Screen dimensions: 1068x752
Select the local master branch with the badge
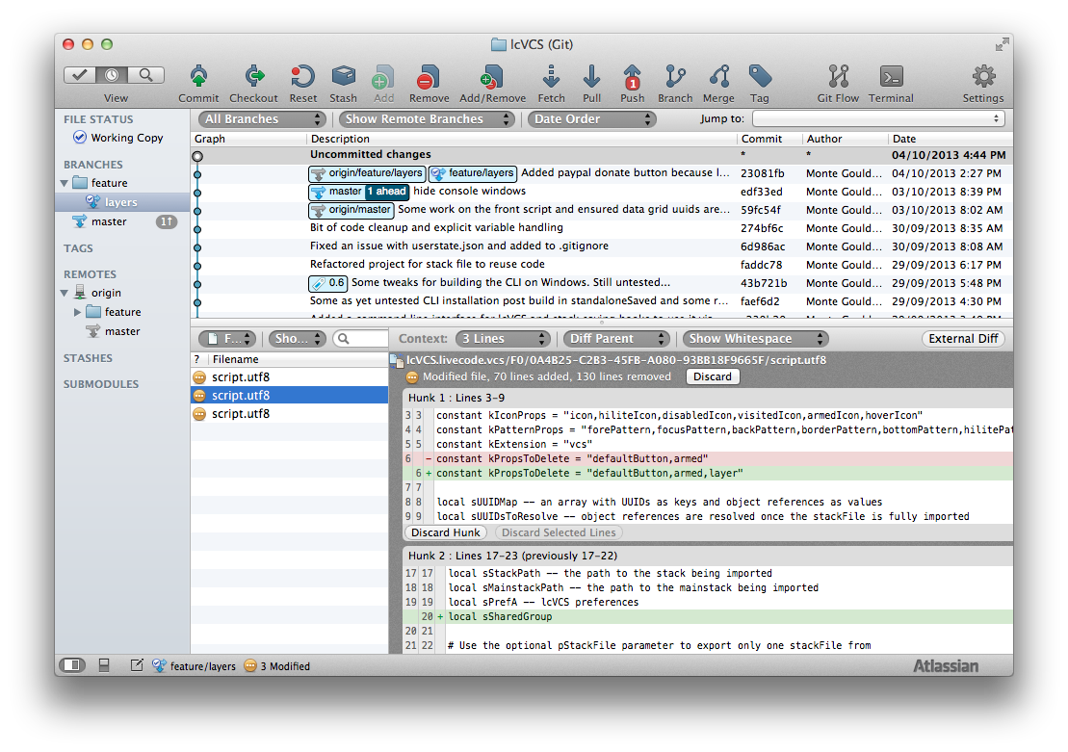point(122,221)
